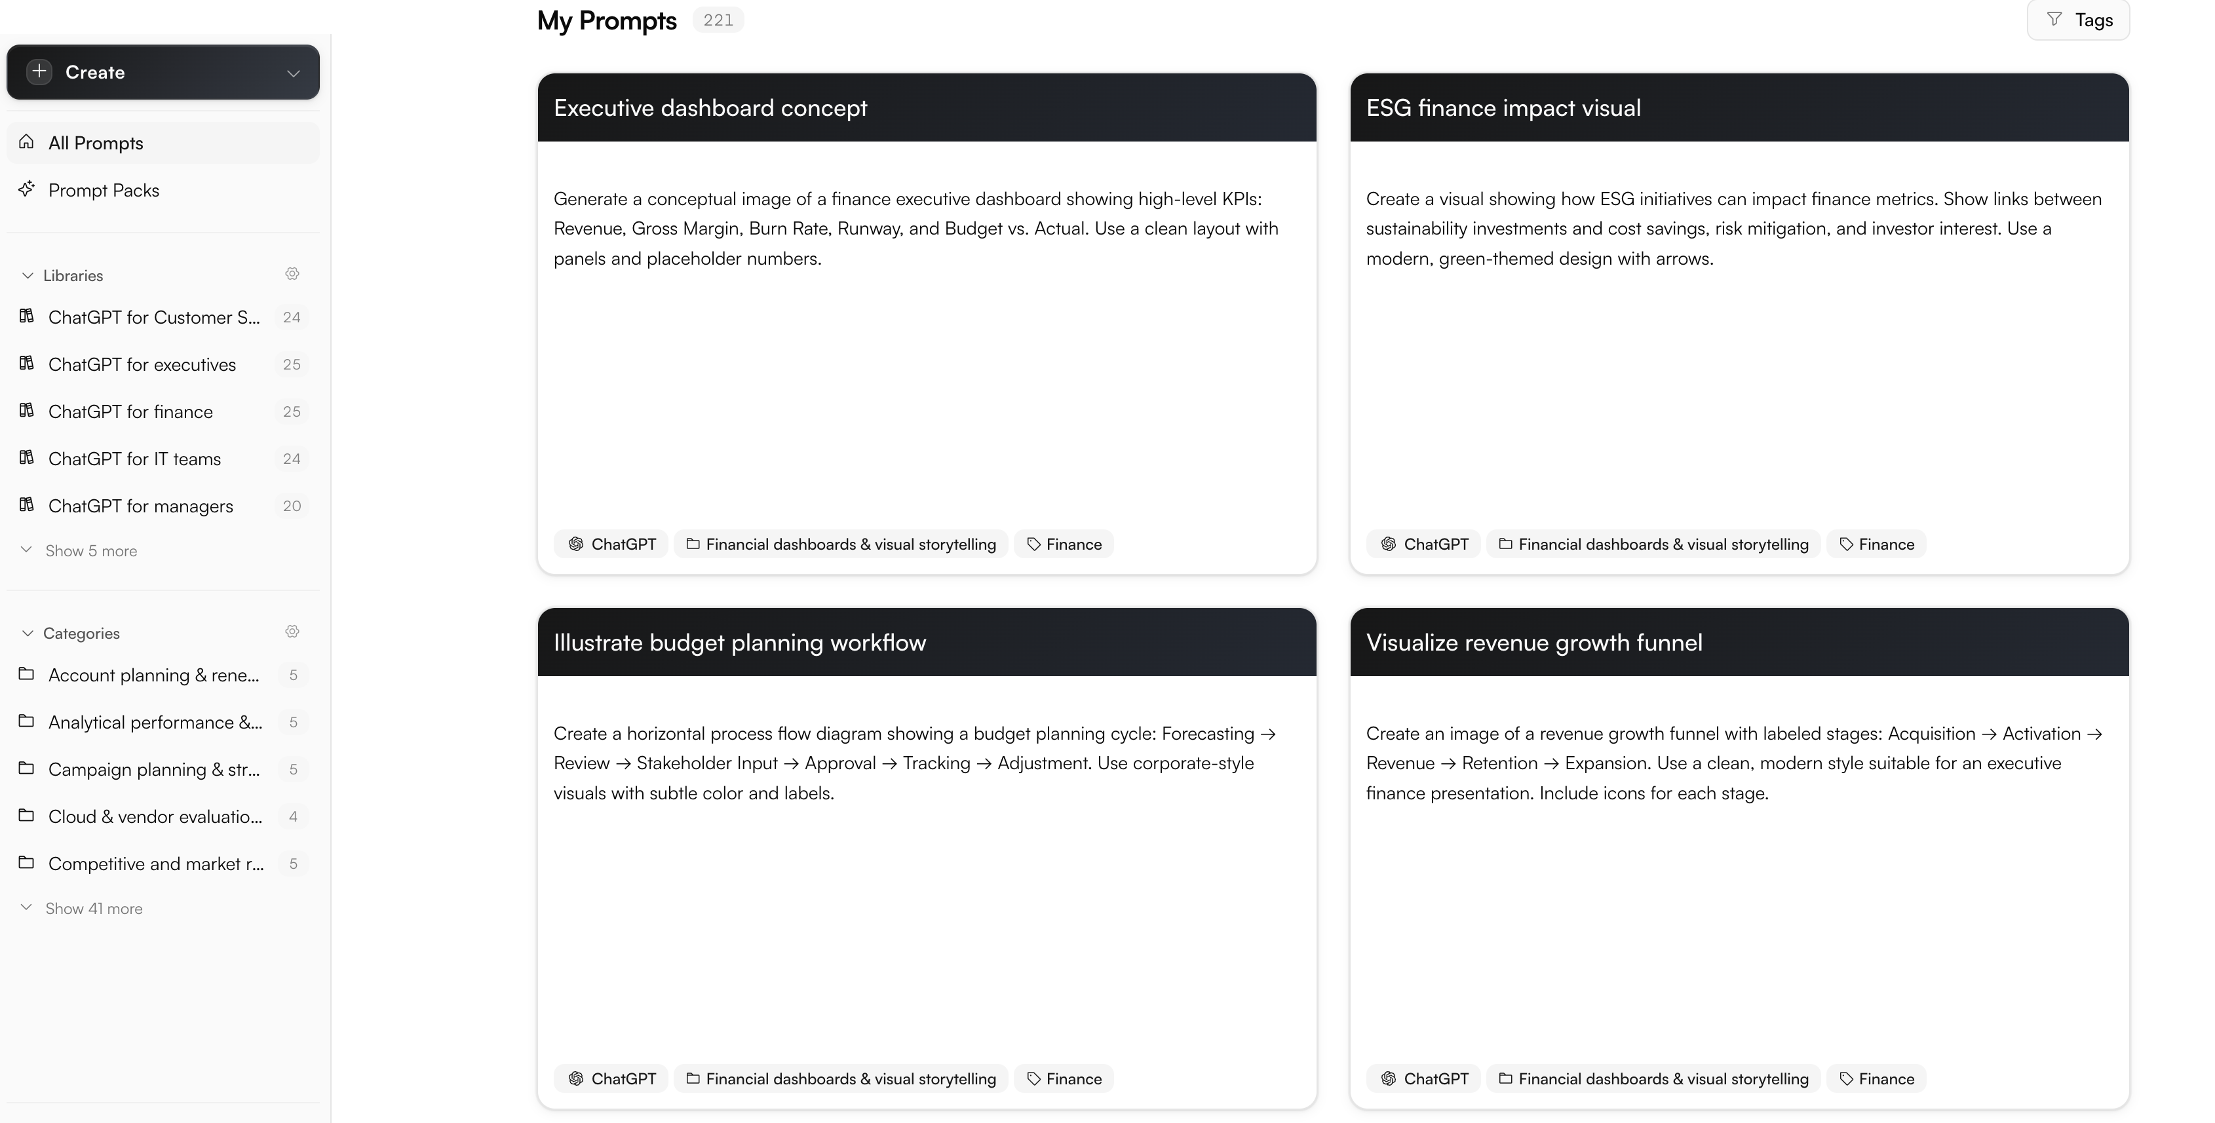Open the Categories settings gear icon
Viewport: 2215px width, 1123px height.
pyautogui.click(x=292, y=632)
